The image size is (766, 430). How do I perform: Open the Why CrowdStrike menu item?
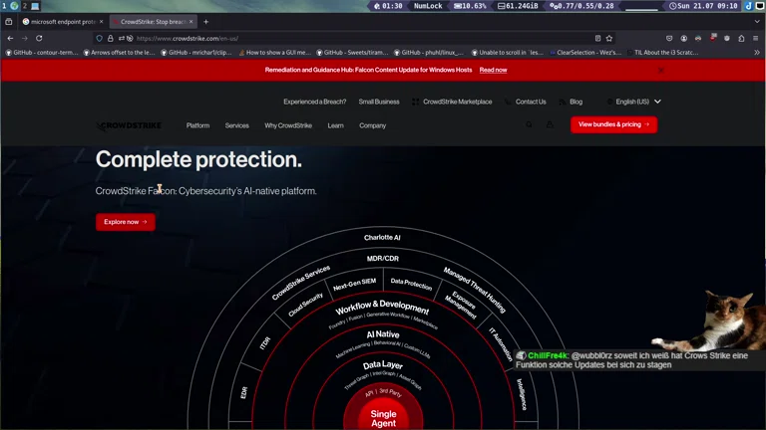click(x=288, y=125)
